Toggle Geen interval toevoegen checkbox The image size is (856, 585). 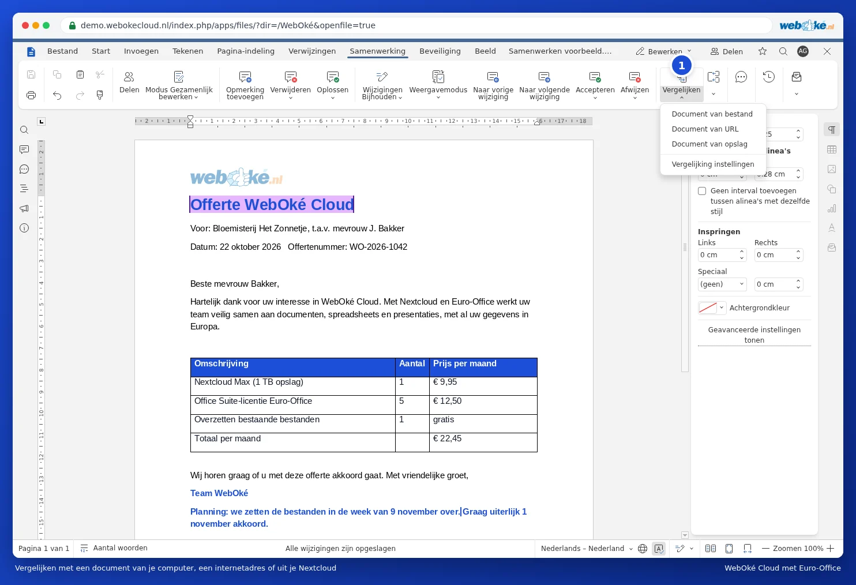pyautogui.click(x=702, y=191)
